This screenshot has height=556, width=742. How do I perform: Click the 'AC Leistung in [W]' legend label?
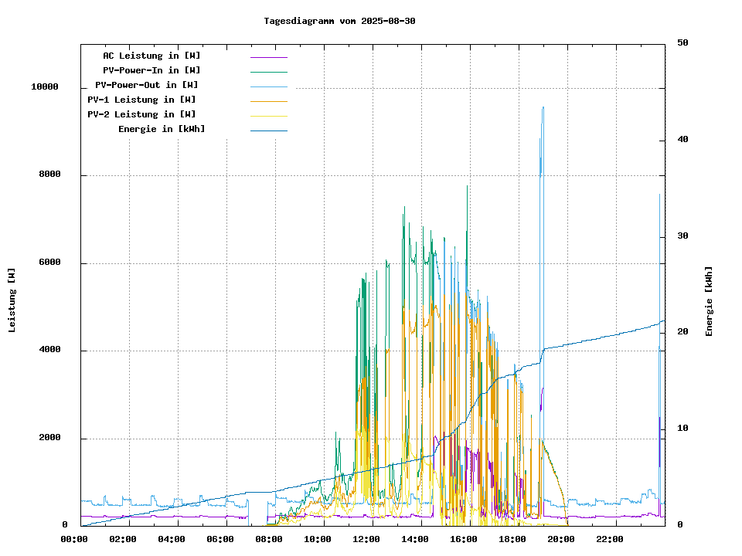(151, 56)
